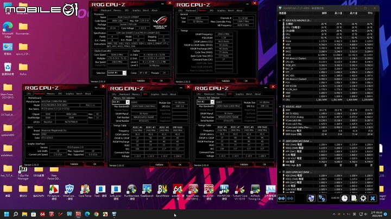
Task: Click the motherboard Manufacturer field
Action: pyautogui.click(x=71, y=101)
